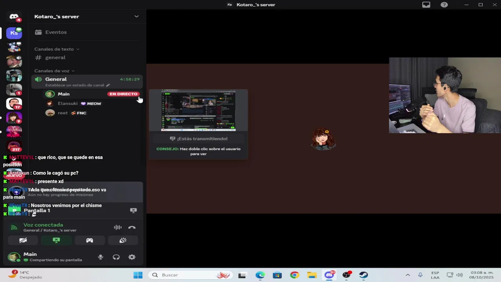This screenshot has width=501, height=282.
Task: Open File Explorer from taskbar
Action: 312,275
